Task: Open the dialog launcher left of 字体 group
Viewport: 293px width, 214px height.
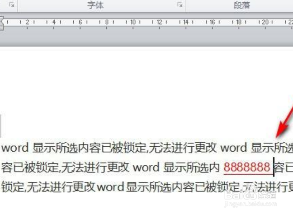Action: pyautogui.click(x=12, y=5)
